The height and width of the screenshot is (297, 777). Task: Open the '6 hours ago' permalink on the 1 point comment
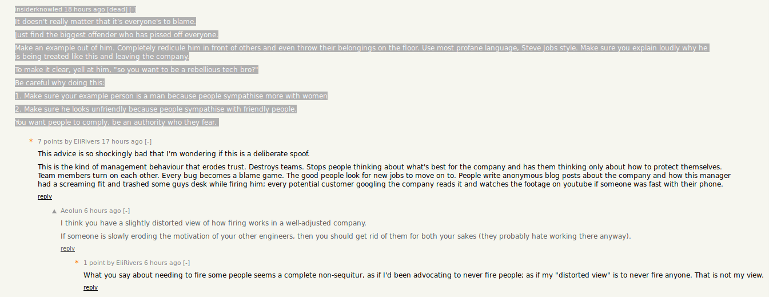[162, 263]
